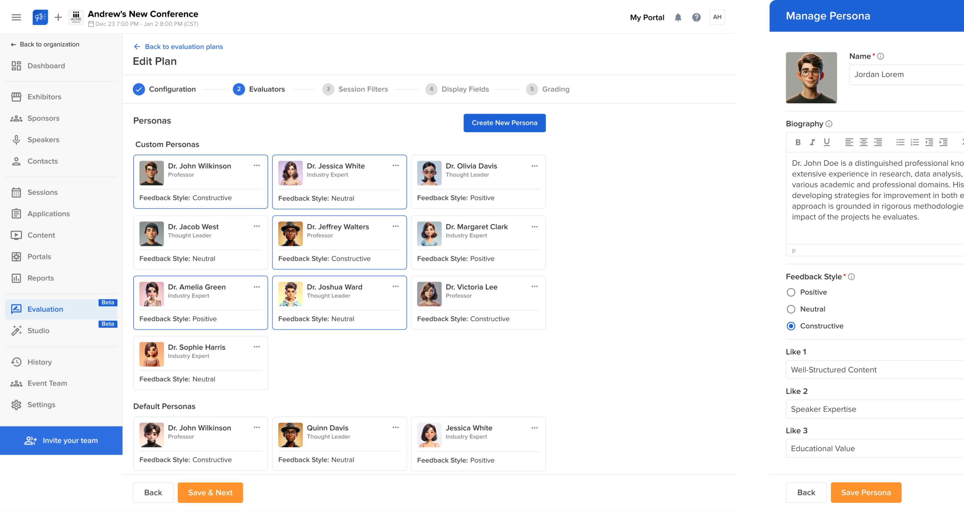
Task: Open the hamburger navigation menu
Action: point(16,17)
